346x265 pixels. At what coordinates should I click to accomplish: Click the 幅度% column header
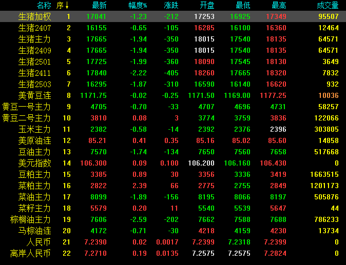[x=138, y=6]
